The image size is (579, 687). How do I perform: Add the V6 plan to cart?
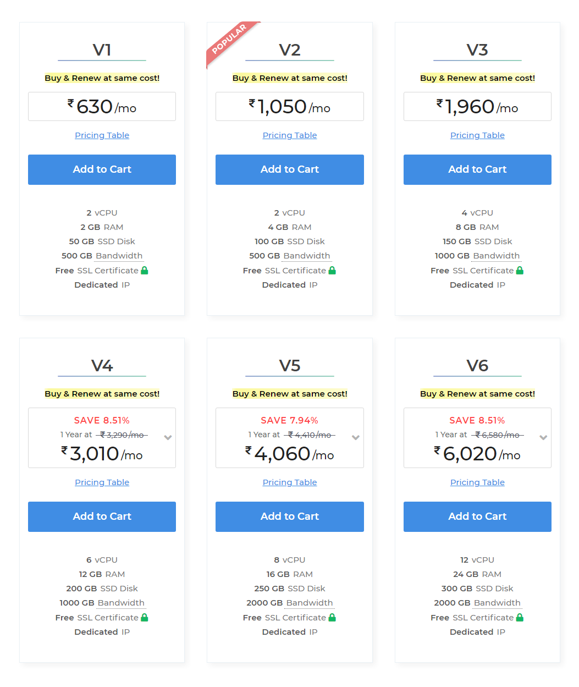pyautogui.click(x=477, y=516)
